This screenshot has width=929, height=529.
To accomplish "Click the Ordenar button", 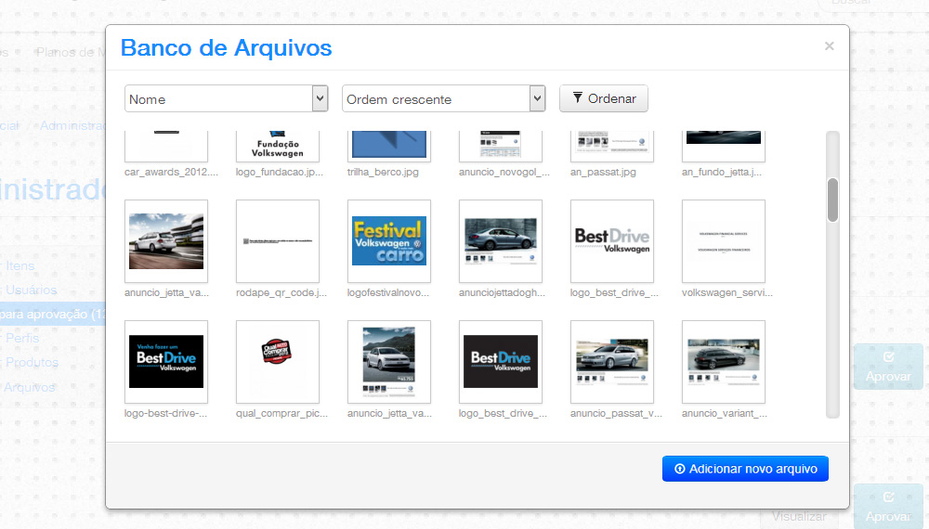I will [x=604, y=98].
